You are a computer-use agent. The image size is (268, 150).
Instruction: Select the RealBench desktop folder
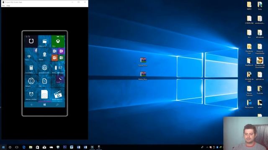(x=249, y=62)
